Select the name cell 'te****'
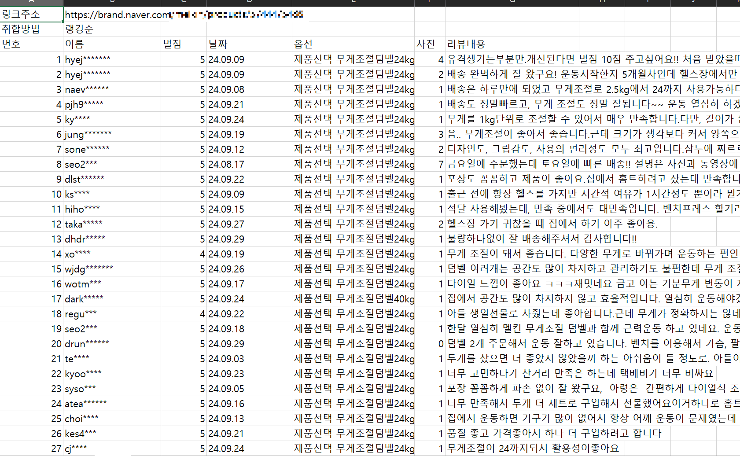The image size is (740, 456). click(x=112, y=359)
